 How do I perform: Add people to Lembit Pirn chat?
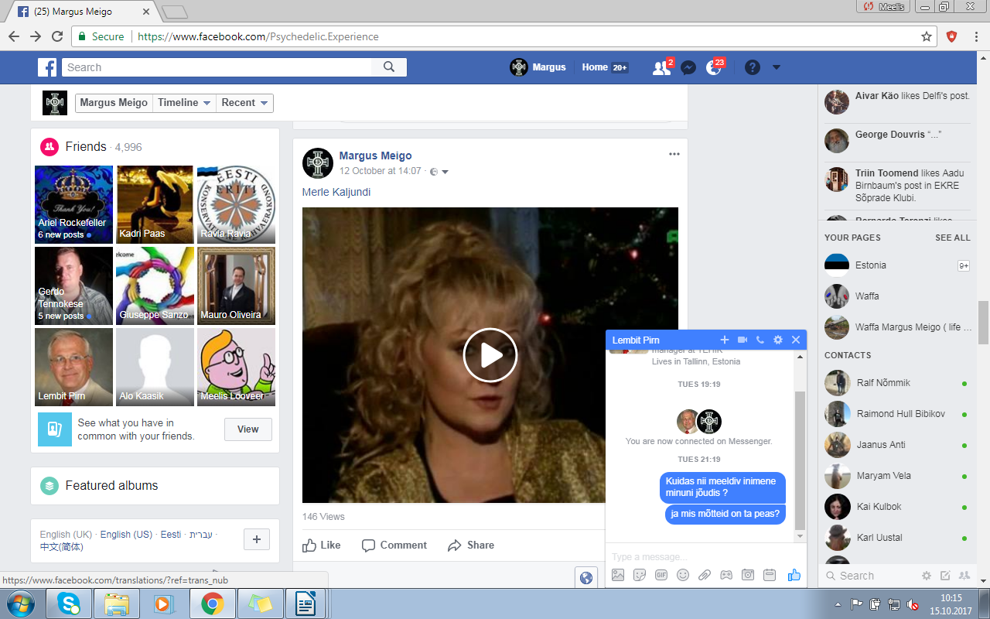(725, 340)
